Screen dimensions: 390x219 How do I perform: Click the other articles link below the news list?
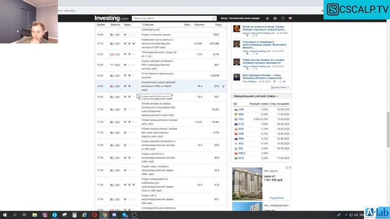(x=280, y=88)
